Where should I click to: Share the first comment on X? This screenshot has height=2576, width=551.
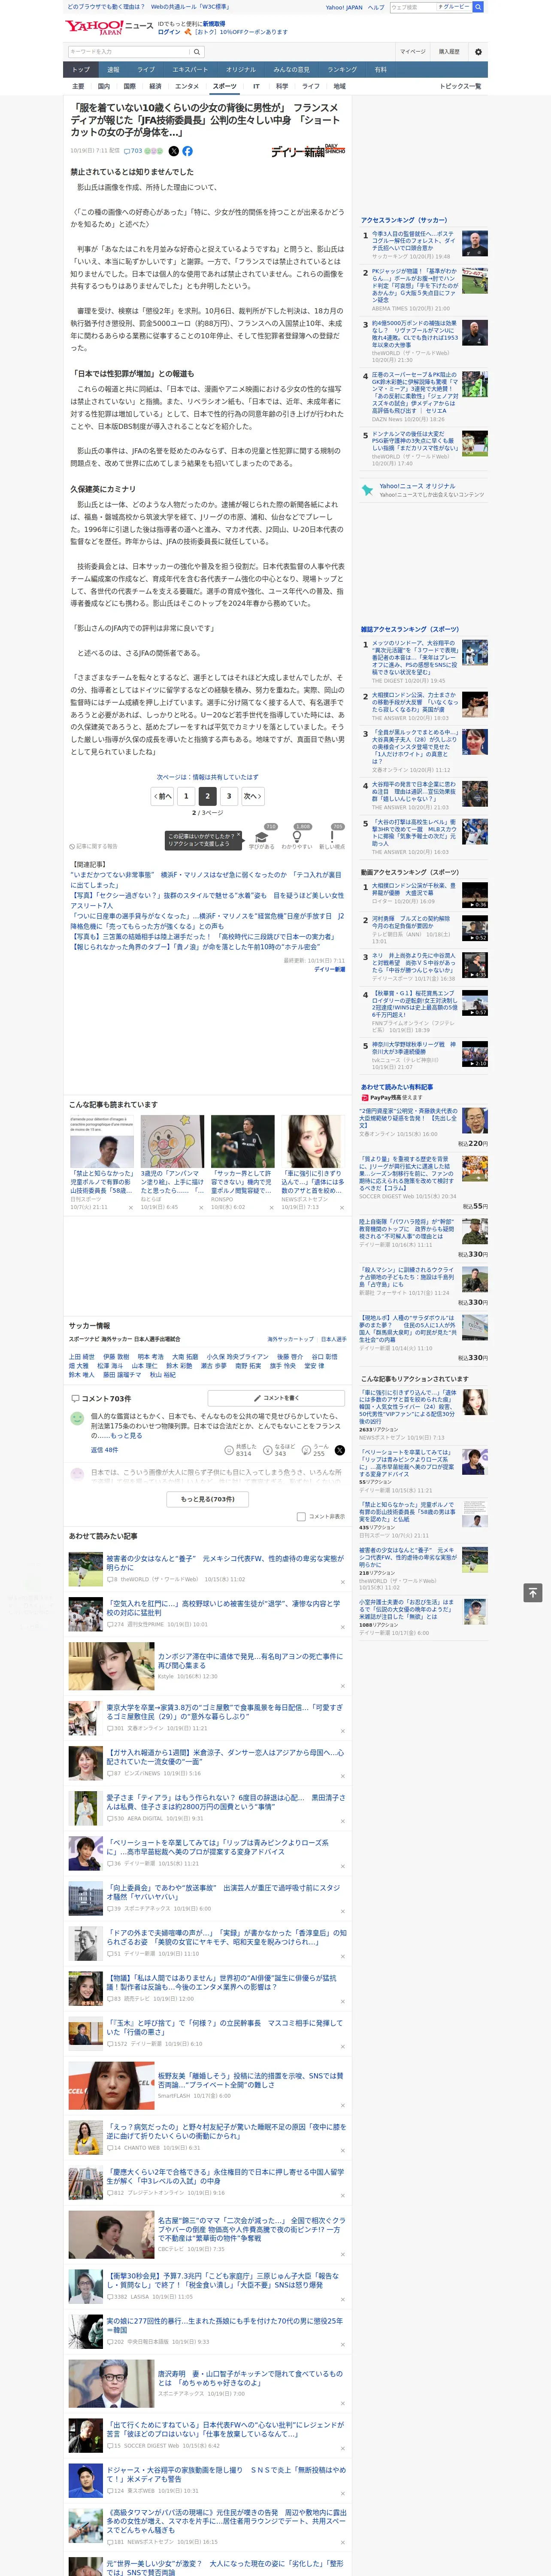(339, 1450)
